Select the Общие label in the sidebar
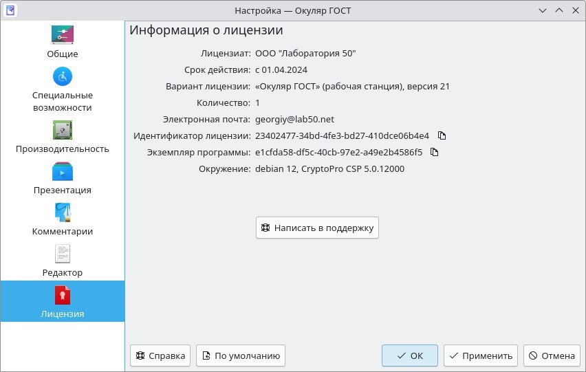 63,54
